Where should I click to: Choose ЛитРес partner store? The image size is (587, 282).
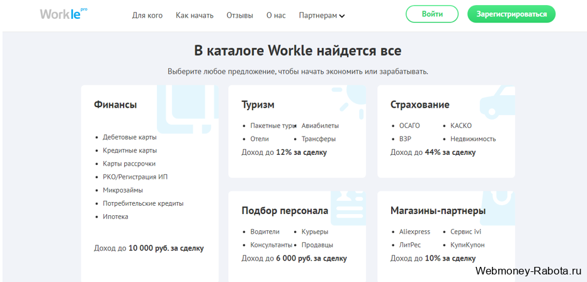410,245
